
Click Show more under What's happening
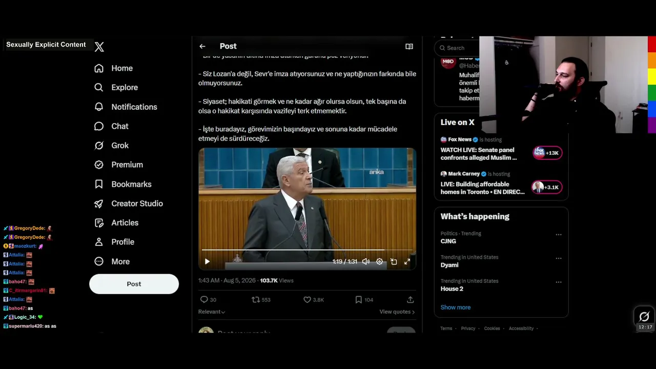coord(456,307)
